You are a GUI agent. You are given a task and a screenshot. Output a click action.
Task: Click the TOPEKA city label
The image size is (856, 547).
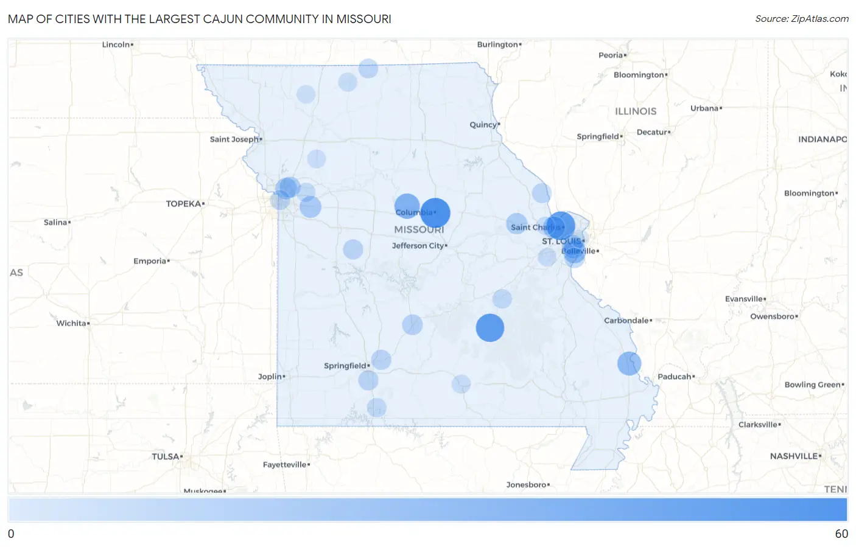[x=184, y=204]
